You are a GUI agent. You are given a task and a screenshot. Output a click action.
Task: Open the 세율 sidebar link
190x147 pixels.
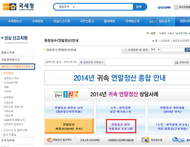tap(6, 87)
